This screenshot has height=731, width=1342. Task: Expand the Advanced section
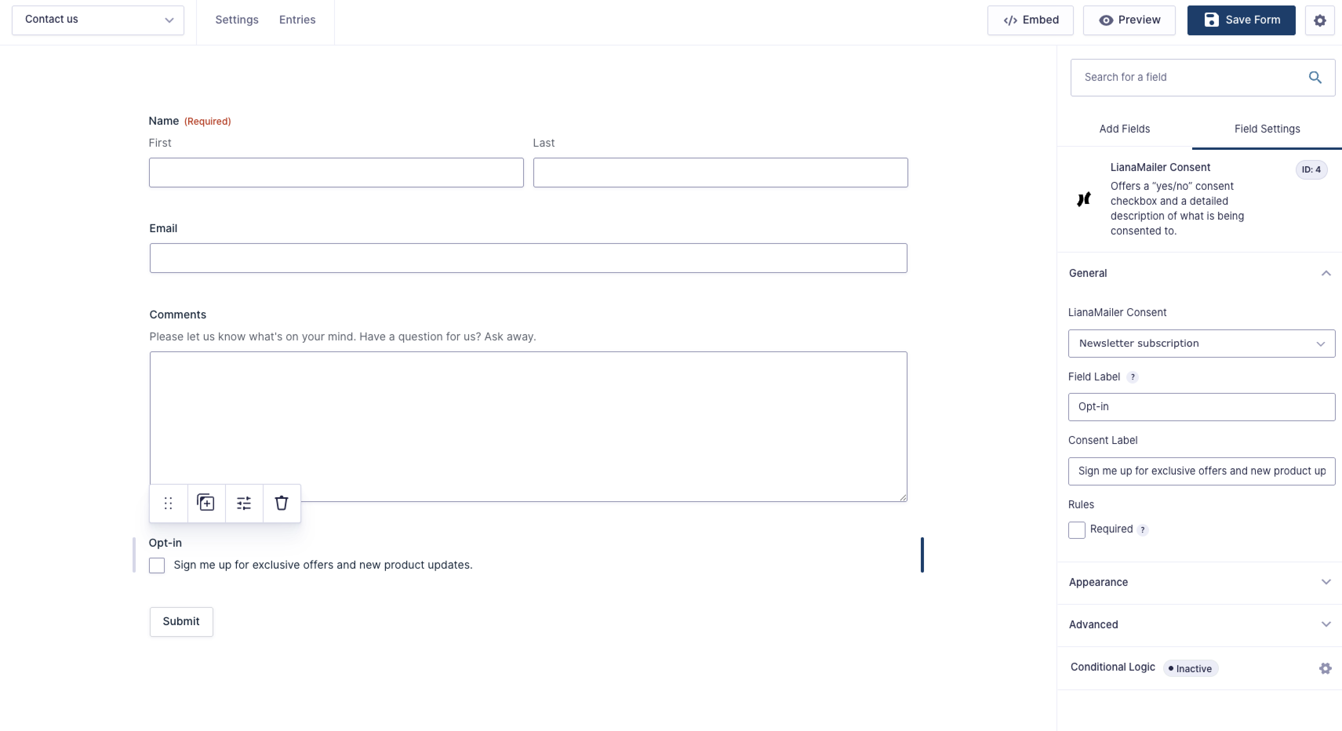click(1199, 625)
